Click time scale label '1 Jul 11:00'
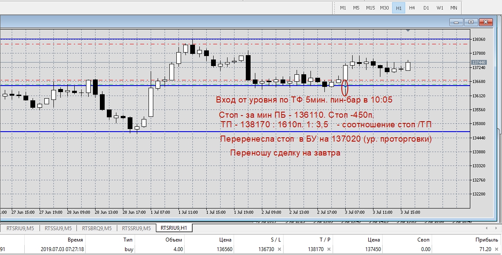502x255 pixels. (188, 212)
